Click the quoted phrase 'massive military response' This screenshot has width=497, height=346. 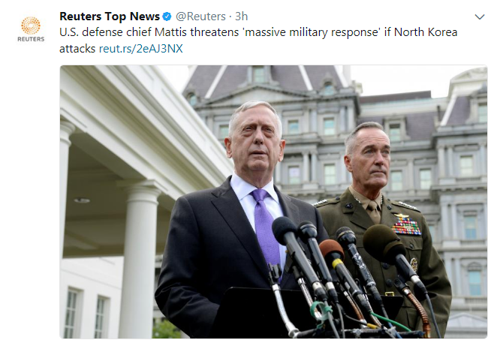click(x=312, y=32)
